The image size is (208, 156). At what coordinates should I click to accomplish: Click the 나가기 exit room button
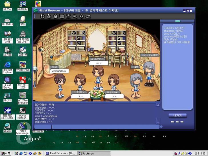(x=177, y=115)
